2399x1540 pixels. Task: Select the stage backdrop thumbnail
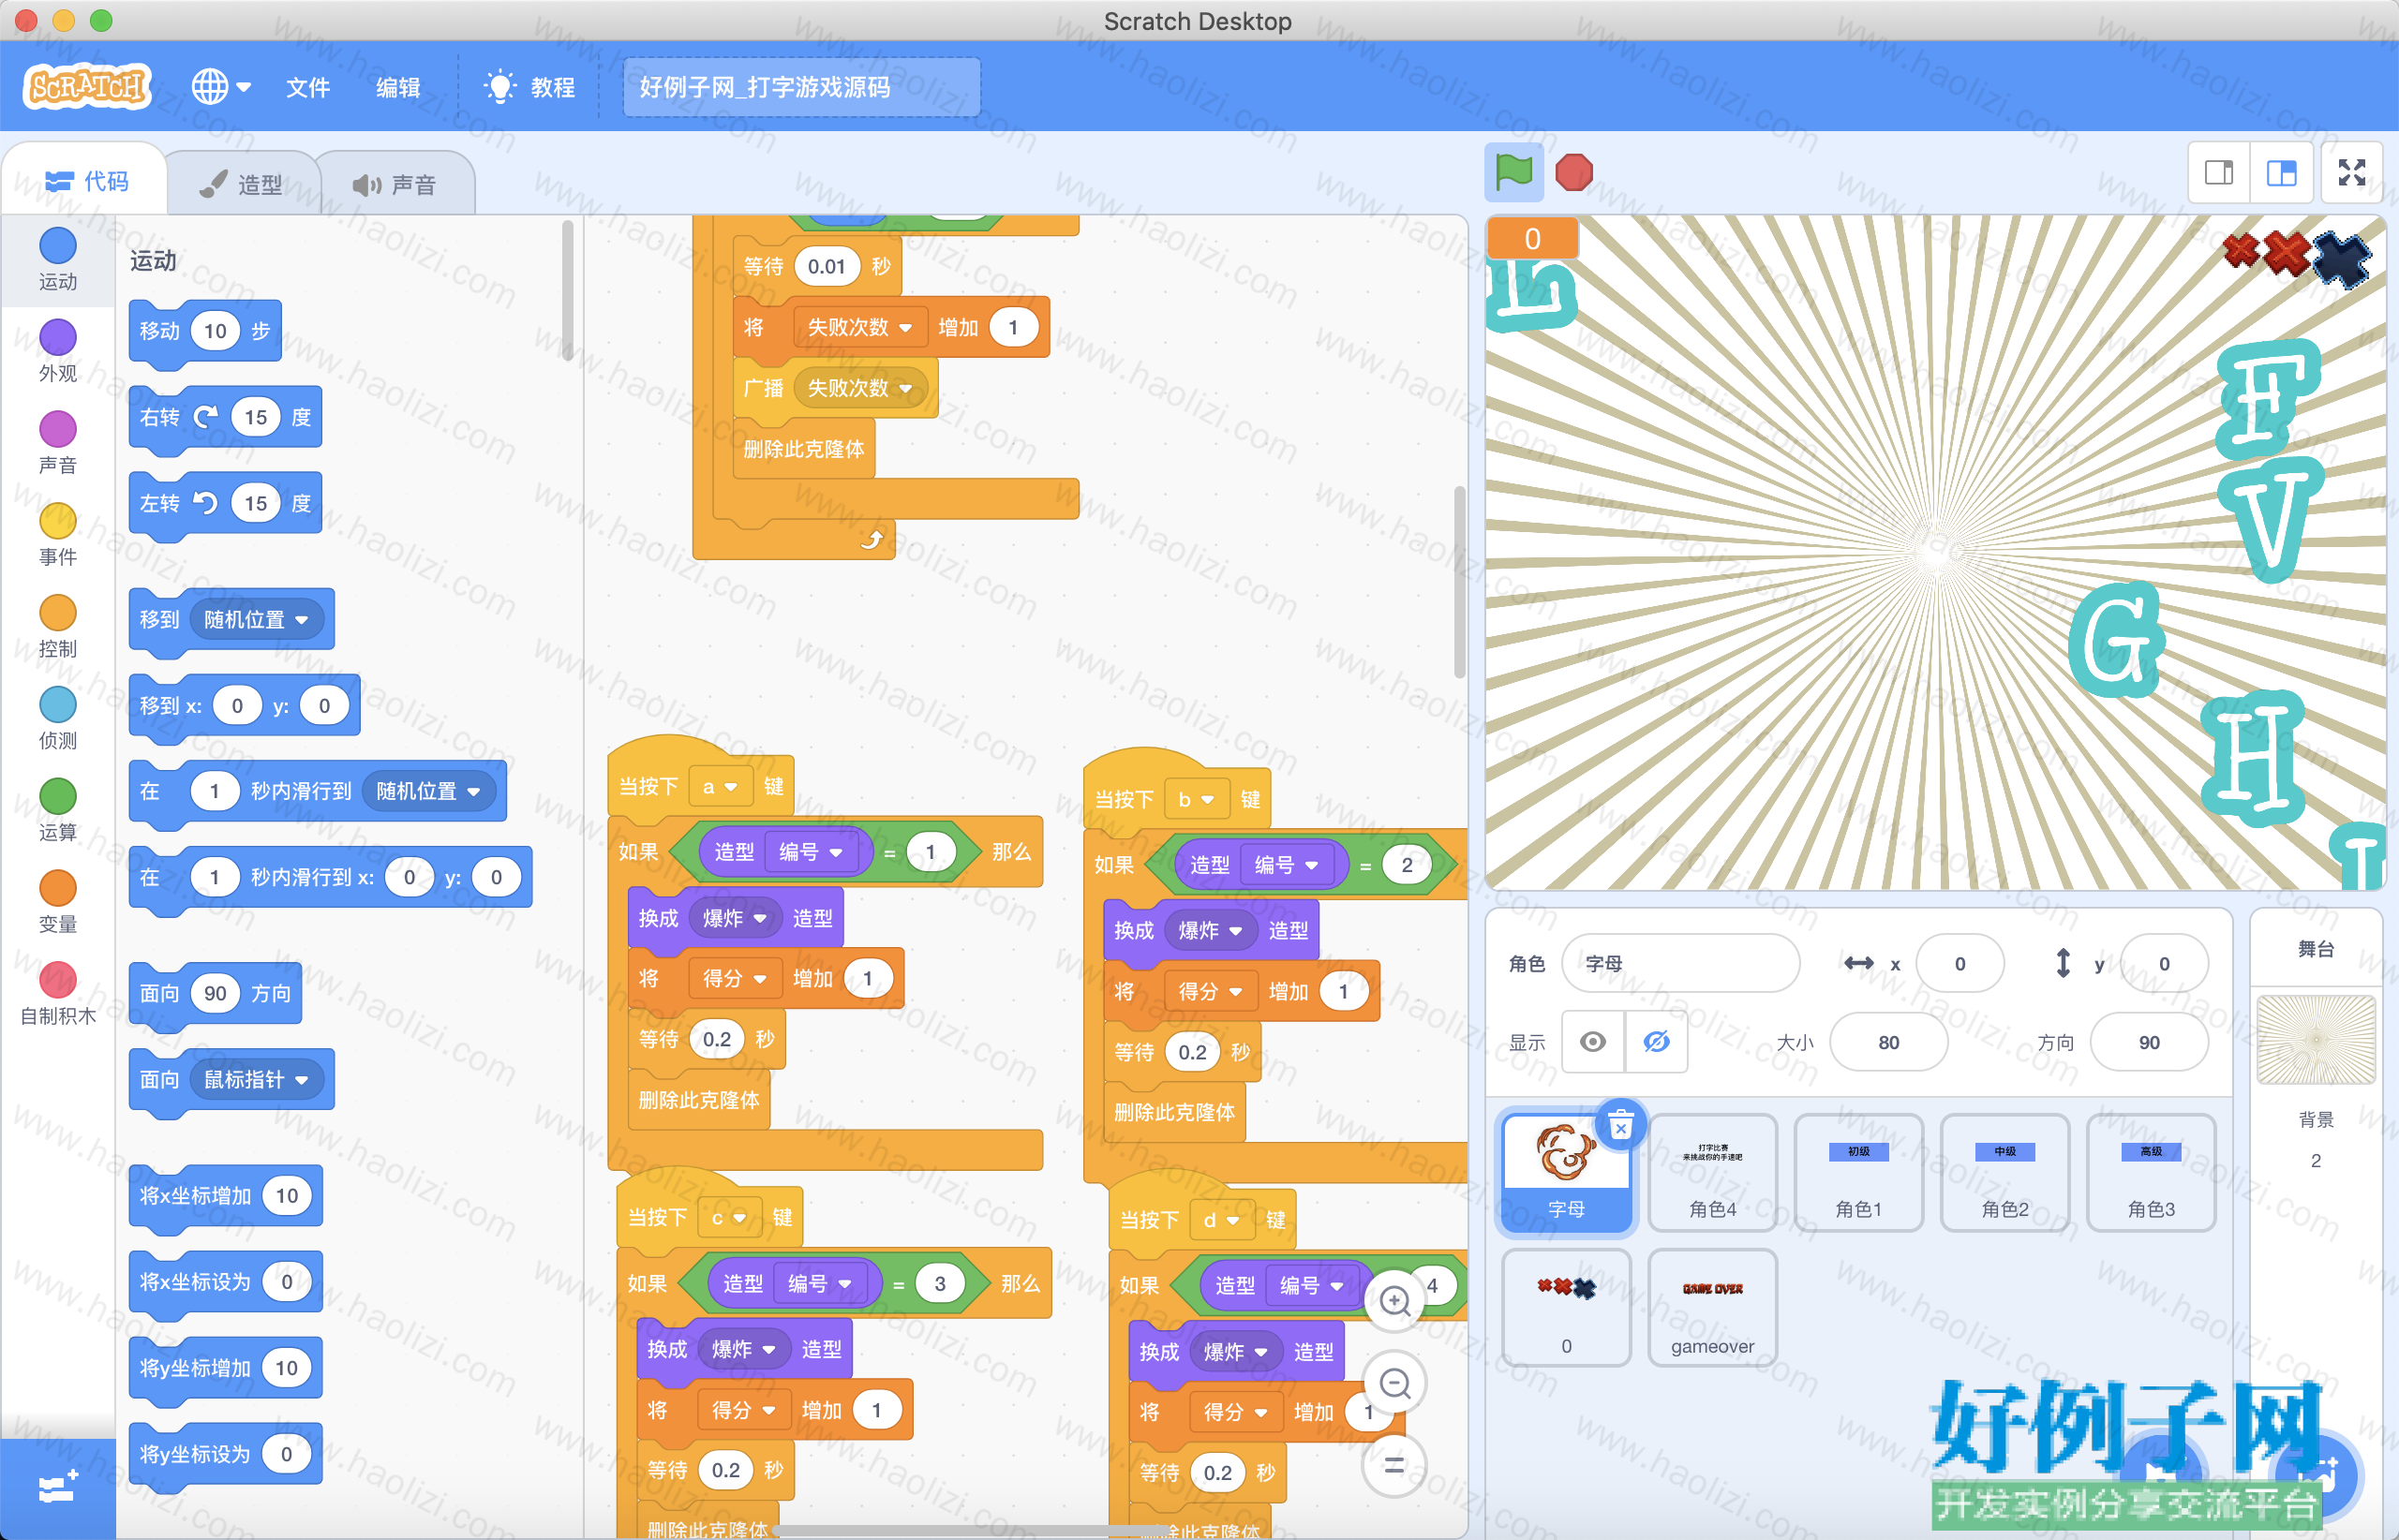pos(2316,1040)
